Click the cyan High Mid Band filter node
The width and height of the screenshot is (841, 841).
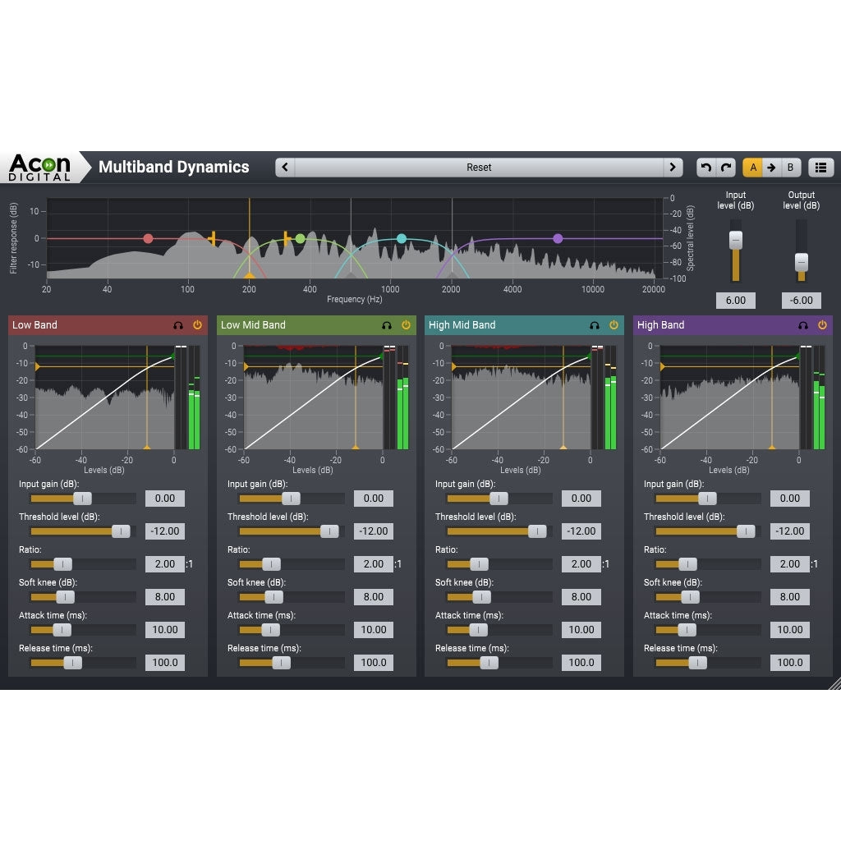click(401, 239)
